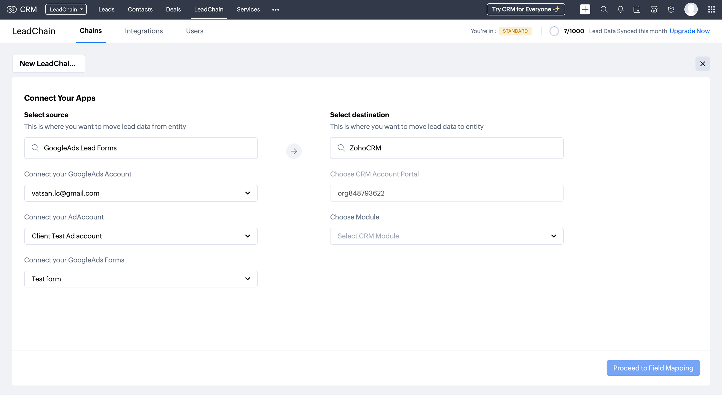Click Proceed to Field Mapping button

[653, 368]
